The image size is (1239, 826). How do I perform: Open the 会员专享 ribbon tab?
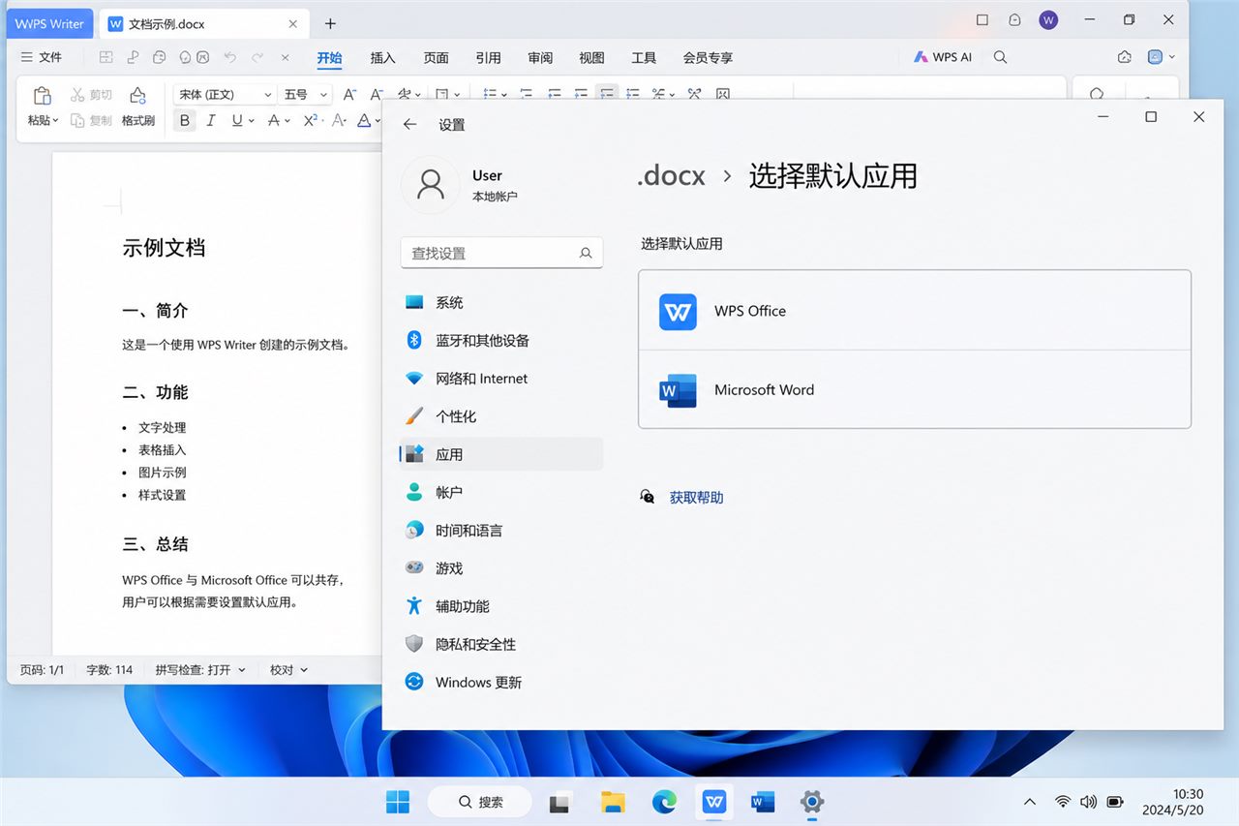[x=708, y=57]
